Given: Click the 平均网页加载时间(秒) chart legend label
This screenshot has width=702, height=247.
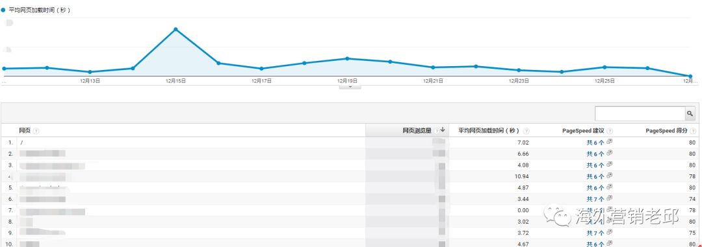Looking at the screenshot, I should click(40, 10).
